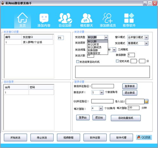The width and height of the screenshot is (158, 148).
Task: Click the 每次登陆 minutes field with 130
Action: (134, 108)
